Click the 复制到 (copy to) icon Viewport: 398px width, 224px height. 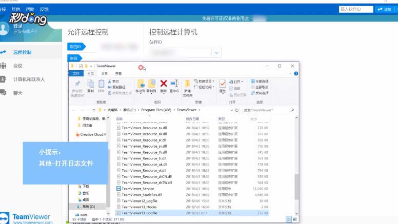(151, 84)
